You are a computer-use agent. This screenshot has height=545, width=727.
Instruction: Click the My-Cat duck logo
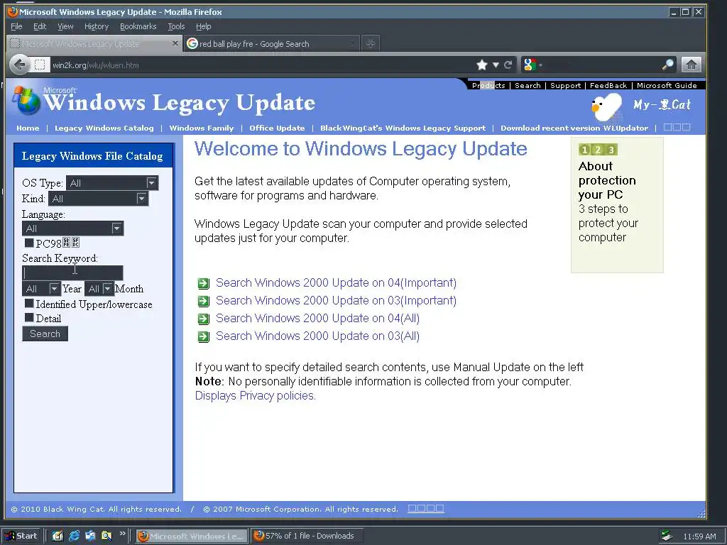point(607,106)
